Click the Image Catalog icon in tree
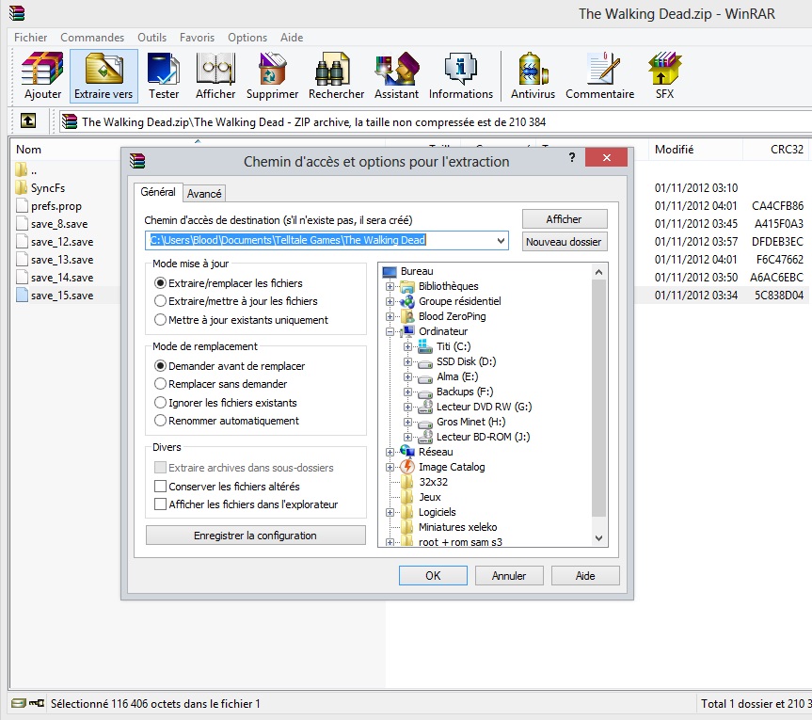Screen dimensions: 812x720 (x=407, y=467)
